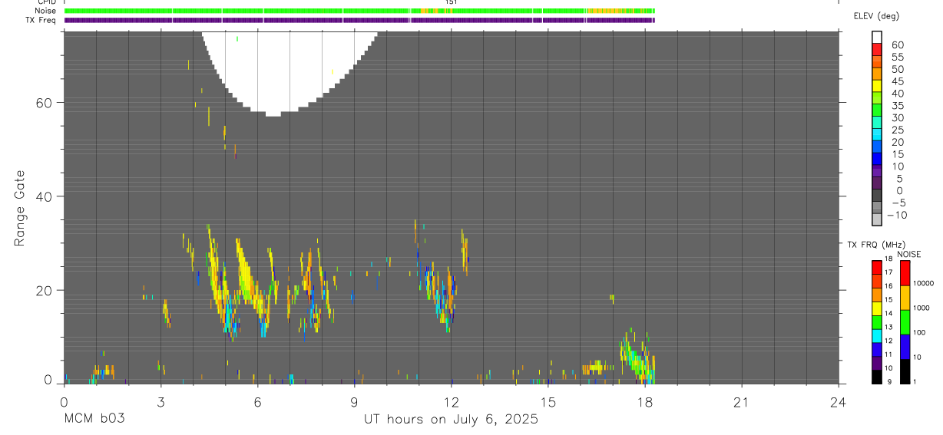Click the x-axis tick label "3"
This screenshot has height=435, width=943.
coord(160,402)
